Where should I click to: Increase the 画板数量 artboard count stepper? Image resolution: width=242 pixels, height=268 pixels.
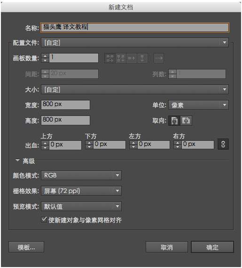click(45, 56)
